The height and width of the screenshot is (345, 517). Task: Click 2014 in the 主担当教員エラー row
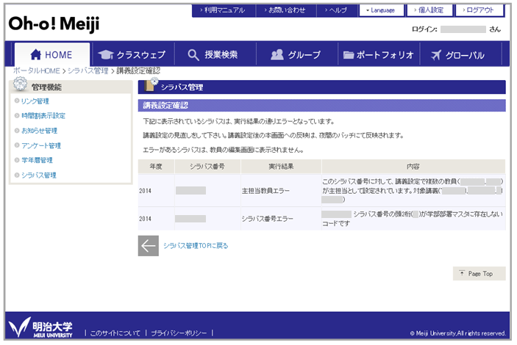point(145,191)
